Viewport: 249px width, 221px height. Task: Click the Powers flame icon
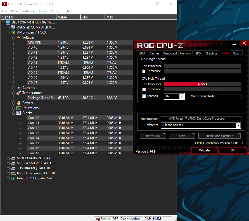click(19, 103)
